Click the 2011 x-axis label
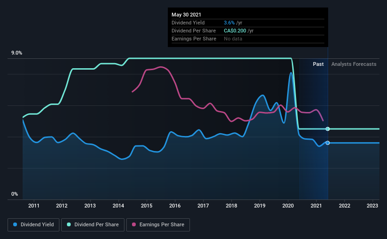This screenshot has width=387, height=239. point(34,206)
